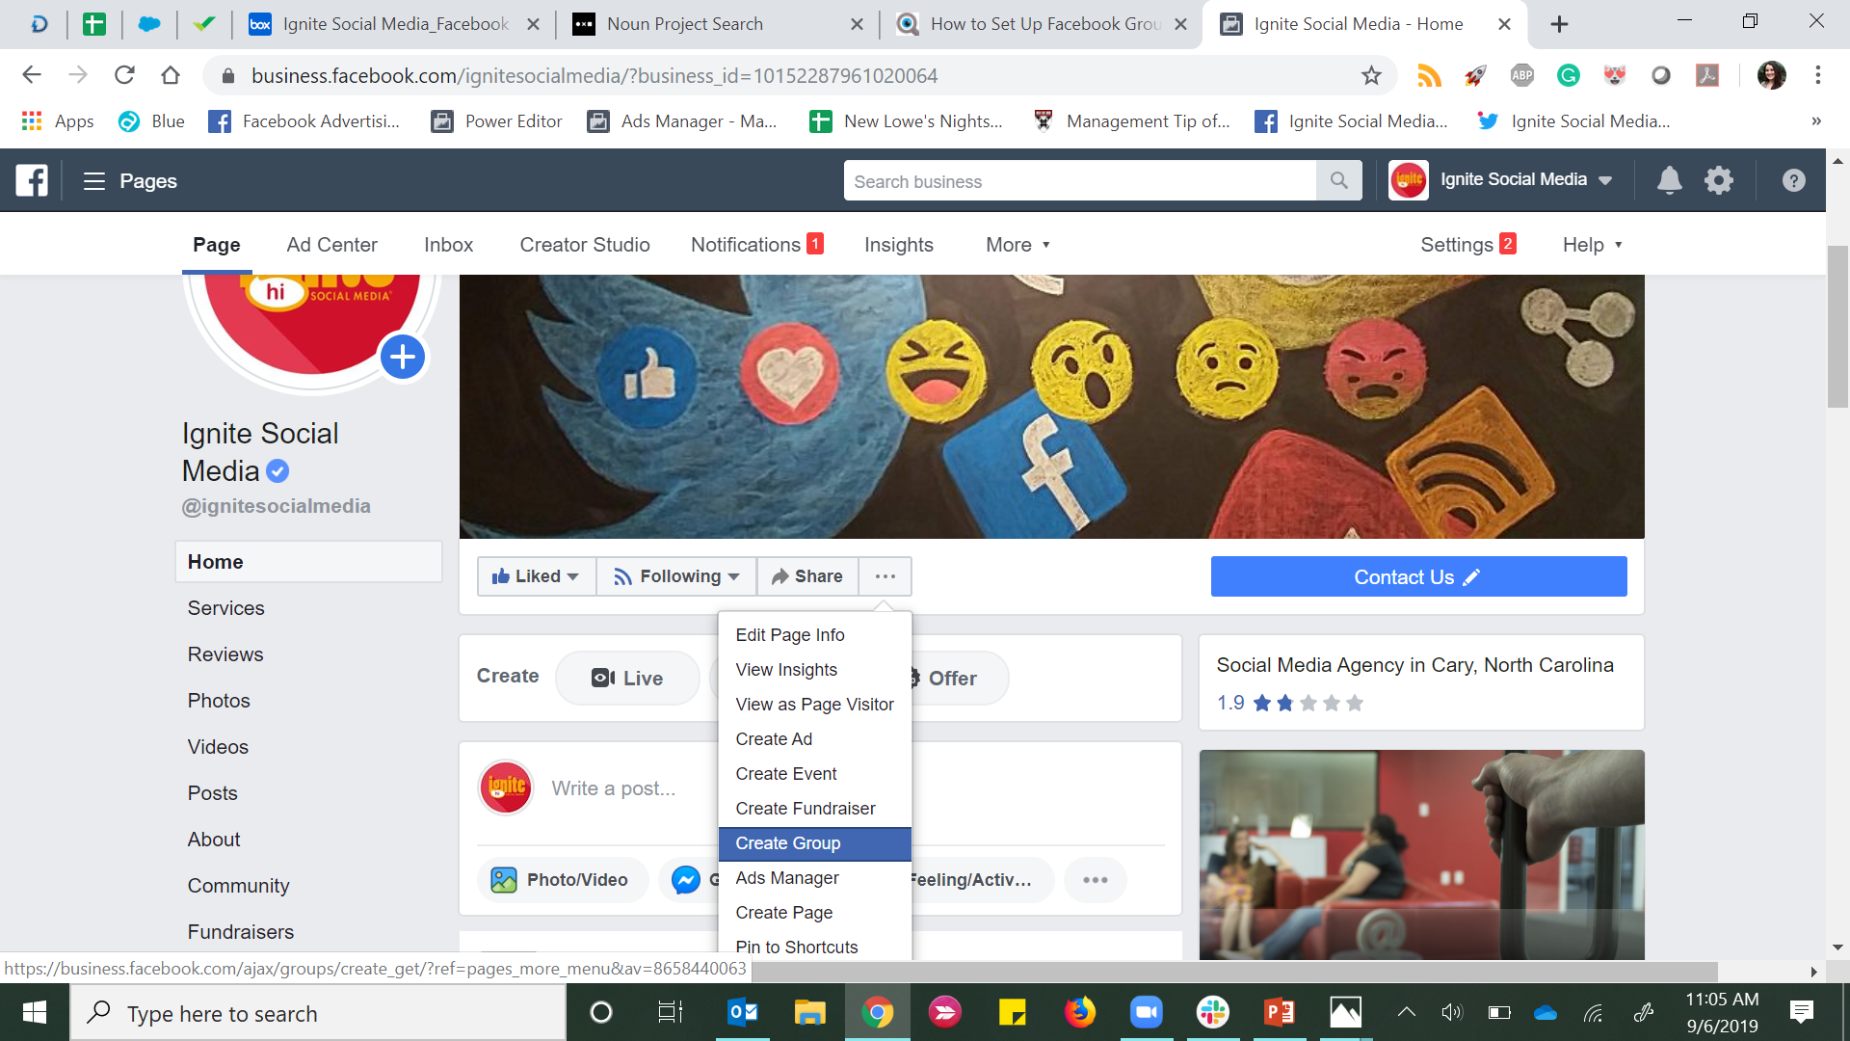Click the RSS feed extension icon

[x=1429, y=75]
